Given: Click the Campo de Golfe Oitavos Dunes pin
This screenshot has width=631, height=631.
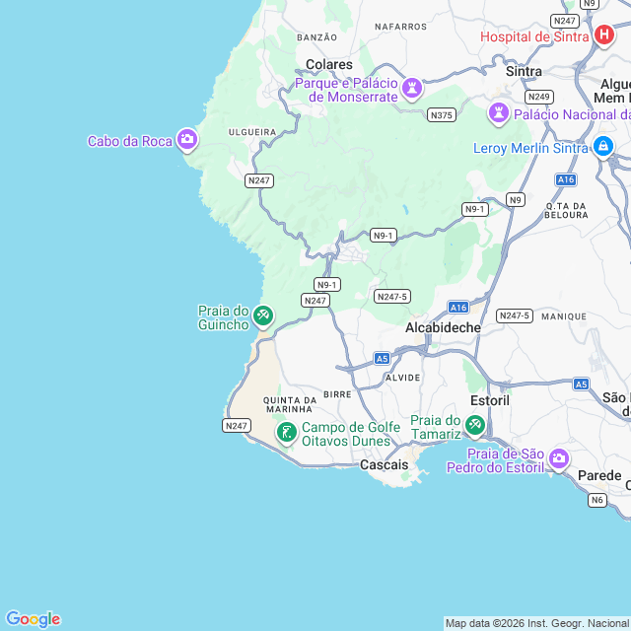Looking at the screenshot, I should tap(287, 433).
